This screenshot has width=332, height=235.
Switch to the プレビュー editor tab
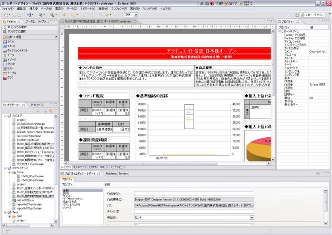click(x=120, y=167)
